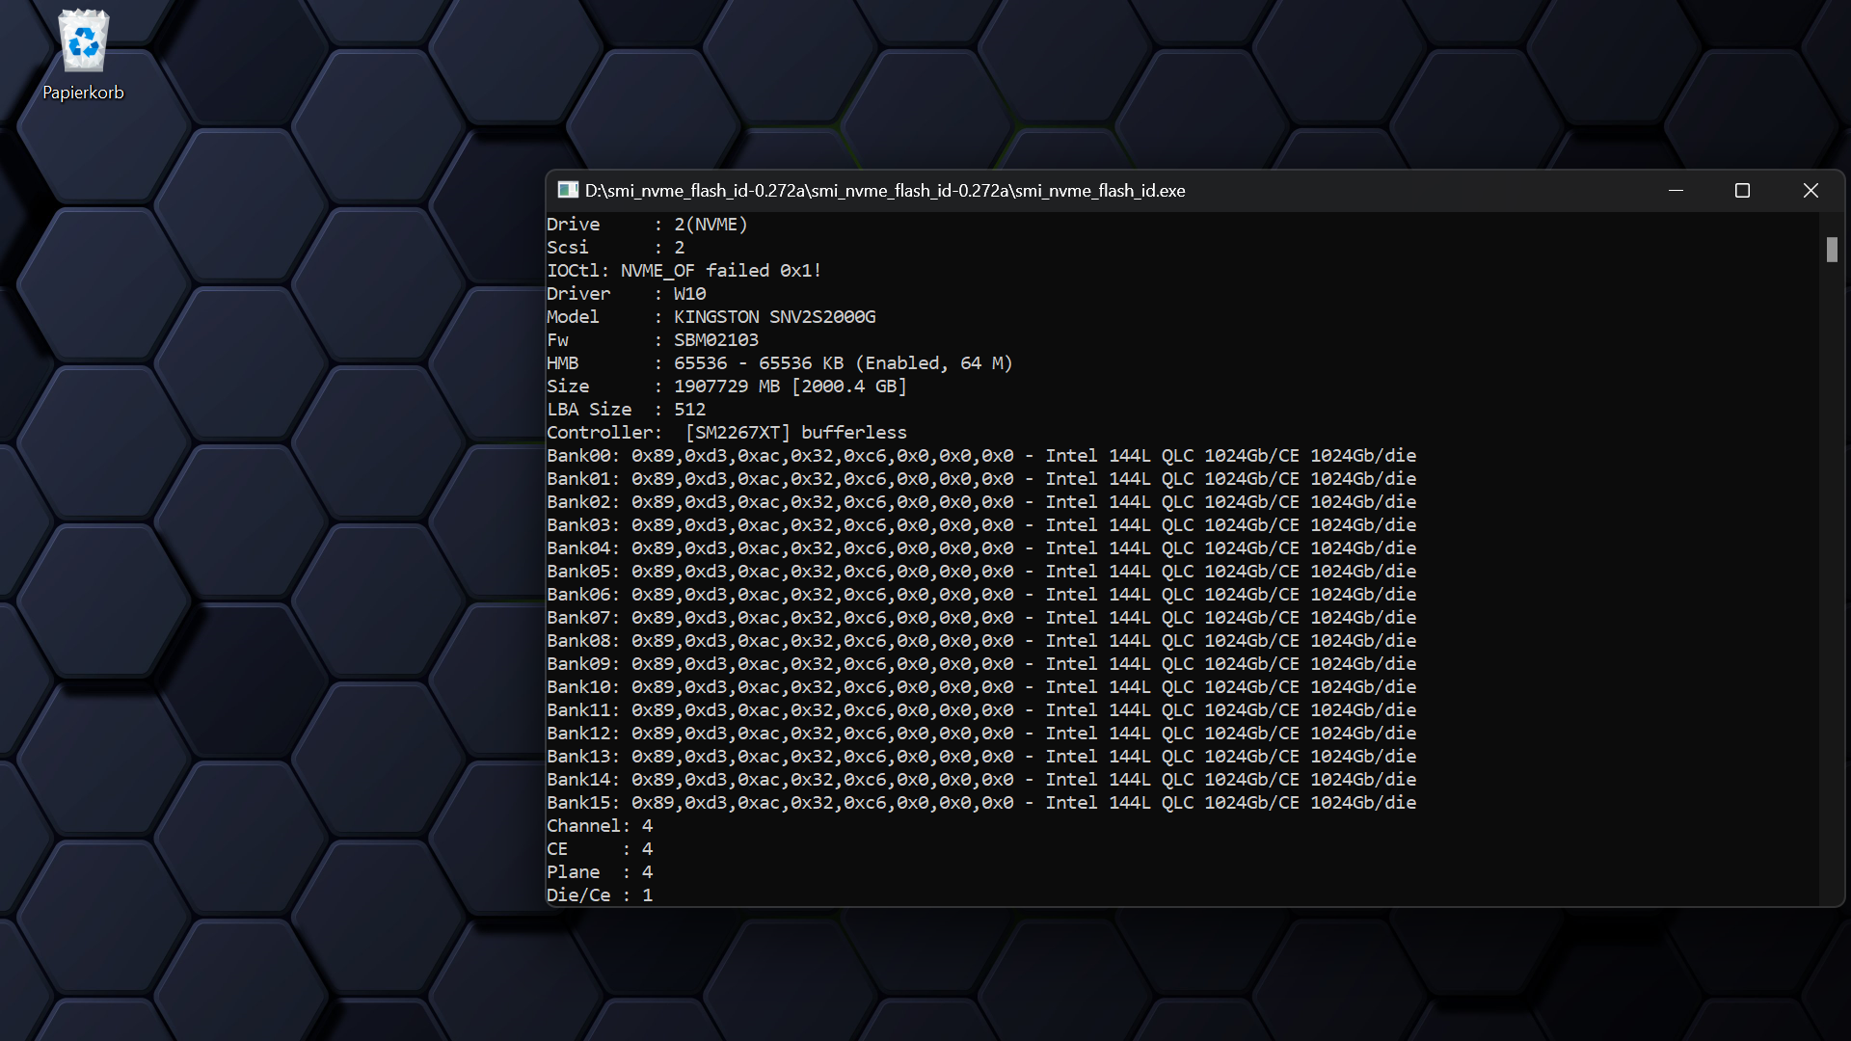Click the IOCtl NVME_OF failed line

684,271
